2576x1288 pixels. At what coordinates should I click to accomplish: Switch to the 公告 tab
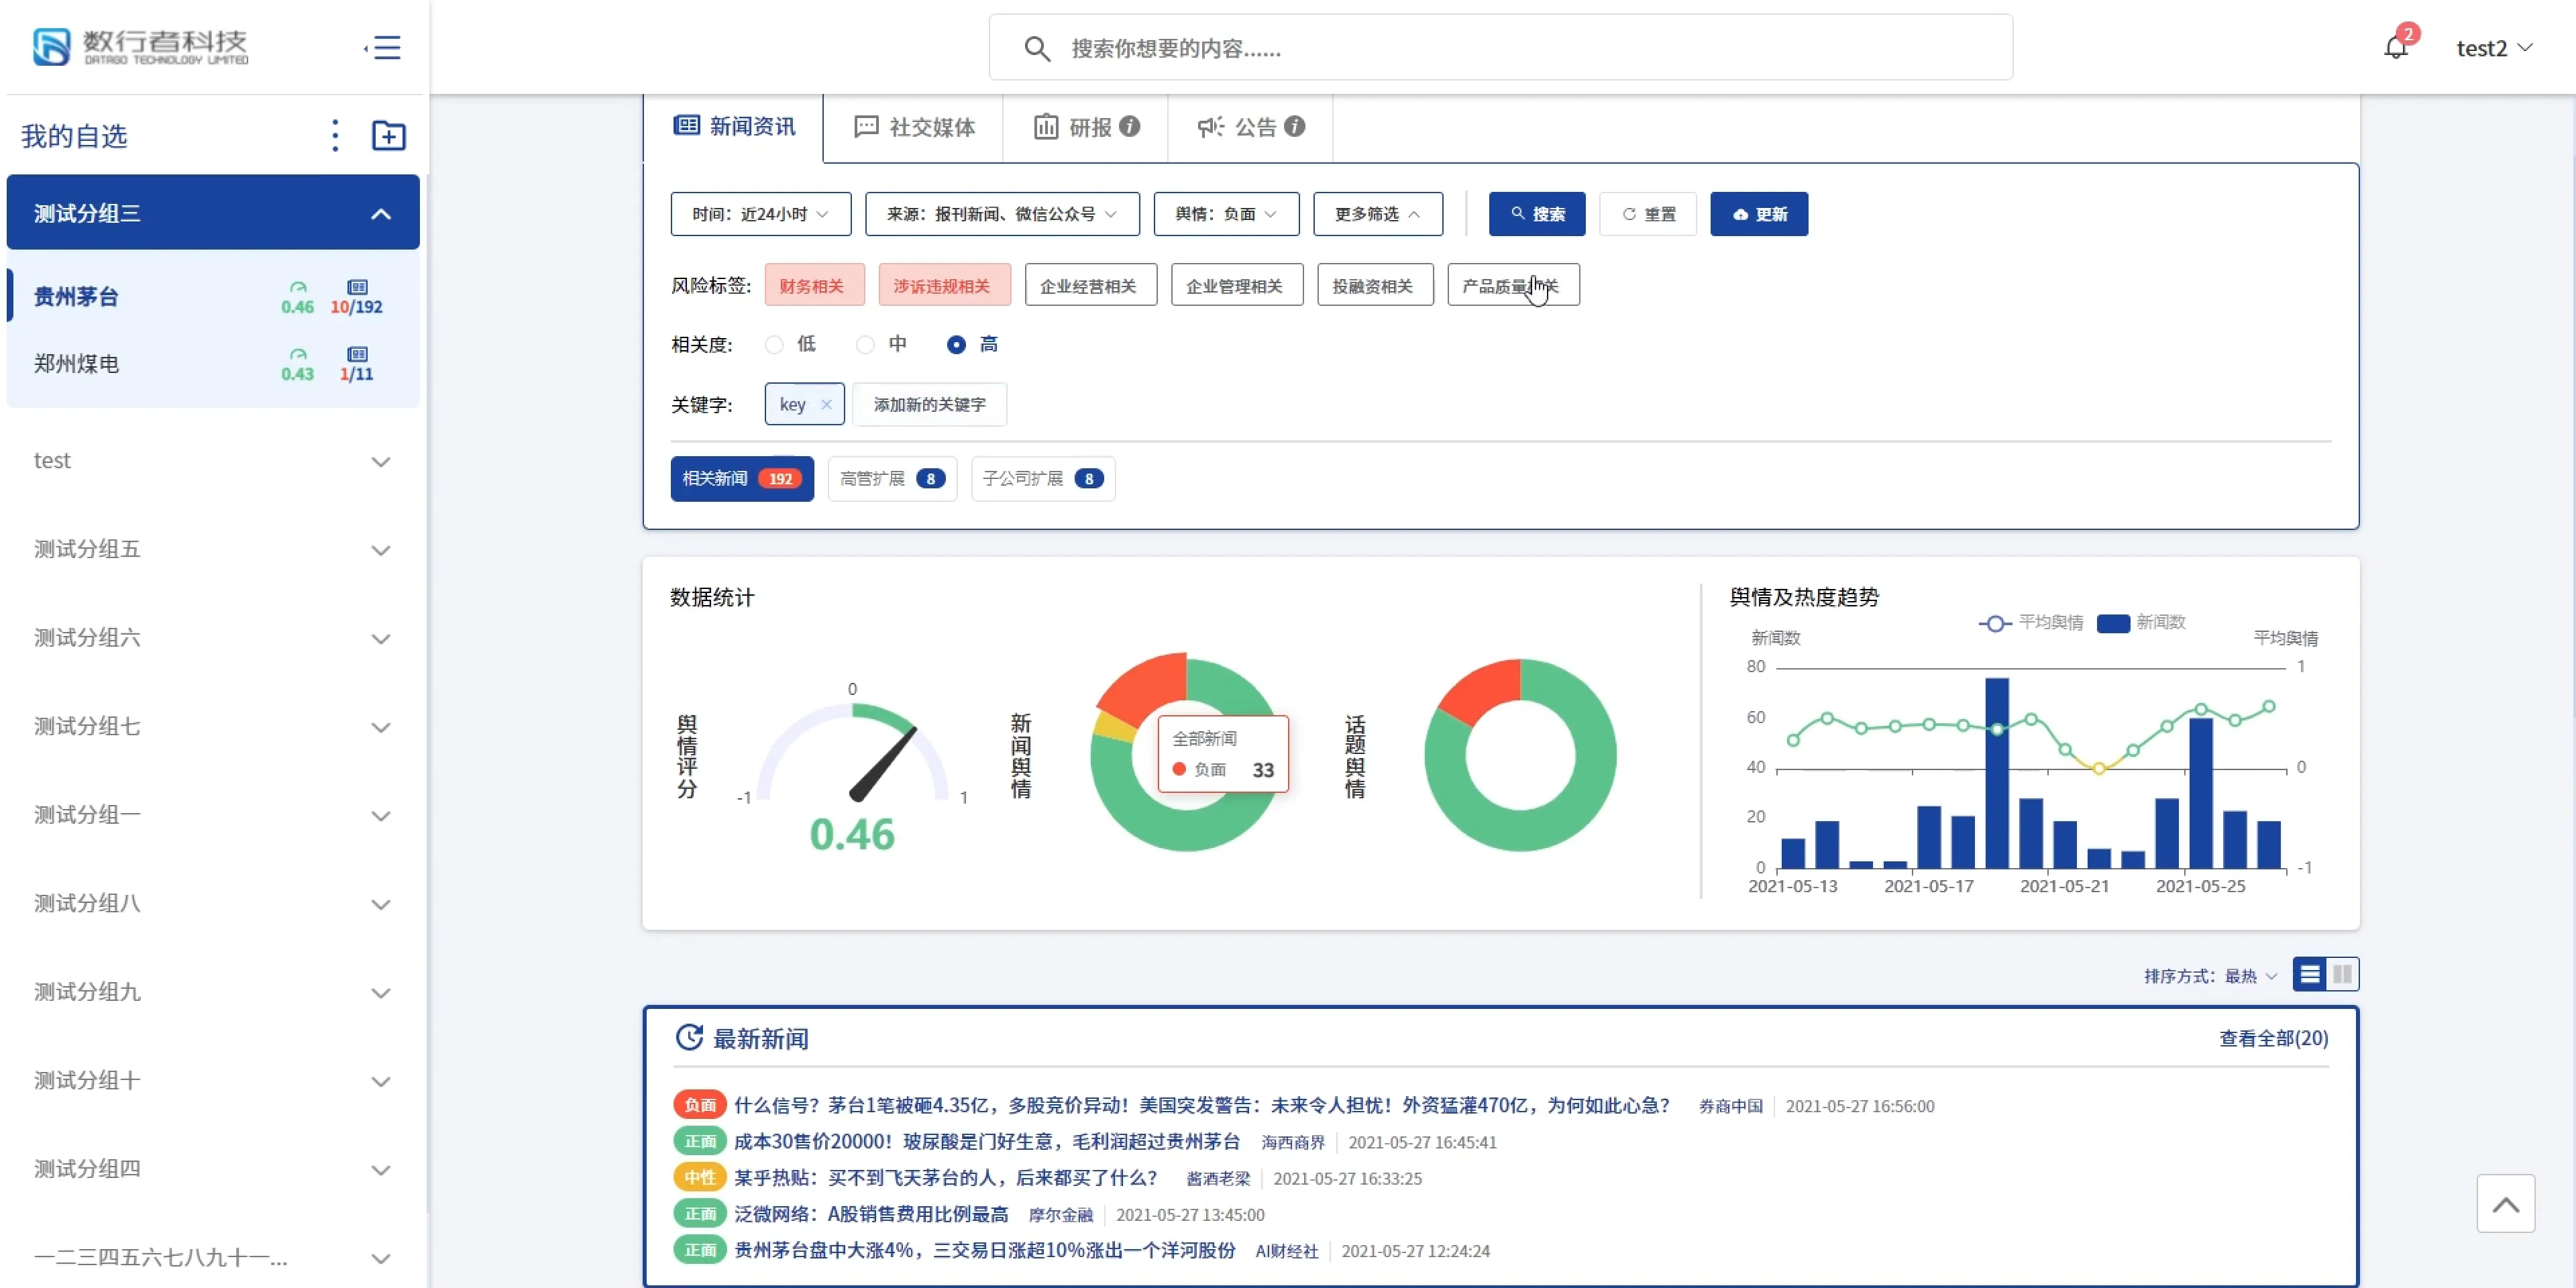click(1250, 127)
